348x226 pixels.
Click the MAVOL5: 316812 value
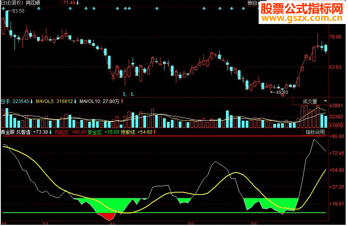pos(54,101)
